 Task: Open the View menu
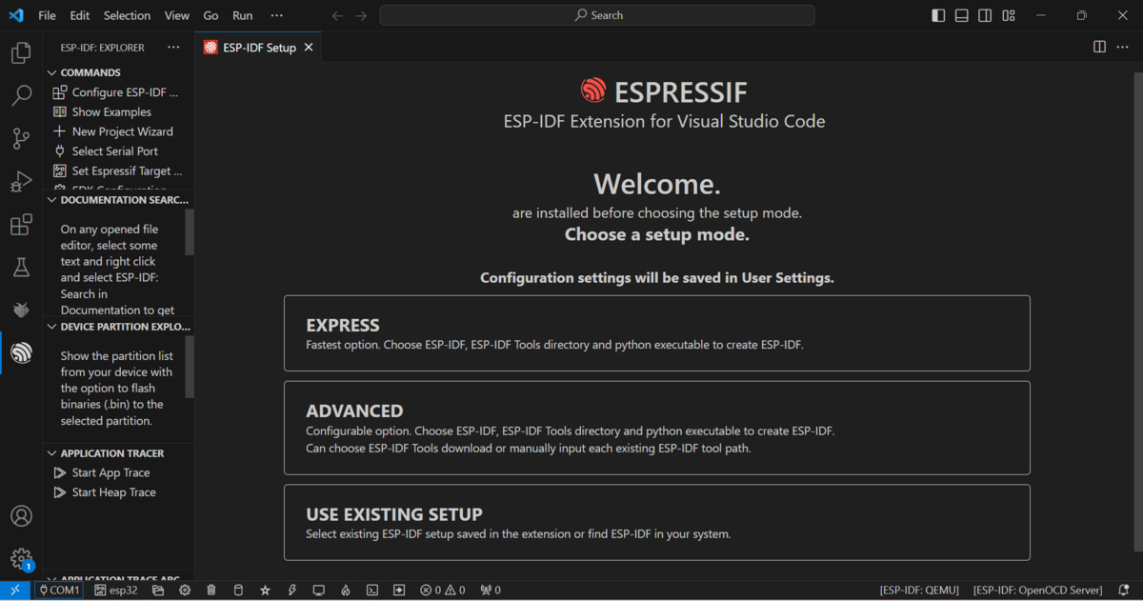tap(177, 15)
